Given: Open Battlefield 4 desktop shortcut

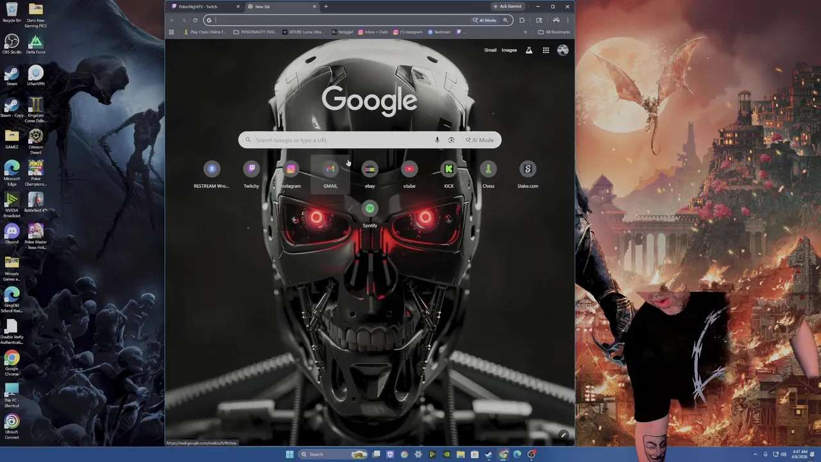Looking at the screenshot, I should pos(36,203).
